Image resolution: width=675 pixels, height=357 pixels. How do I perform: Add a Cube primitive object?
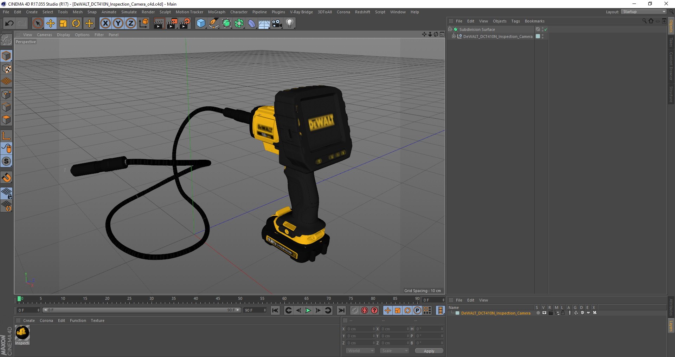(201, 24)
